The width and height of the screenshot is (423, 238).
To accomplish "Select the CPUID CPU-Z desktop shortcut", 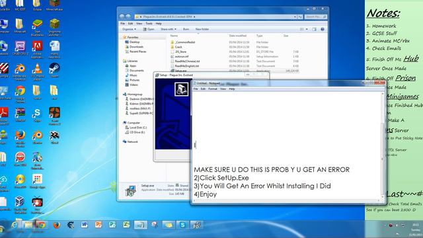I will coord(20,48).
